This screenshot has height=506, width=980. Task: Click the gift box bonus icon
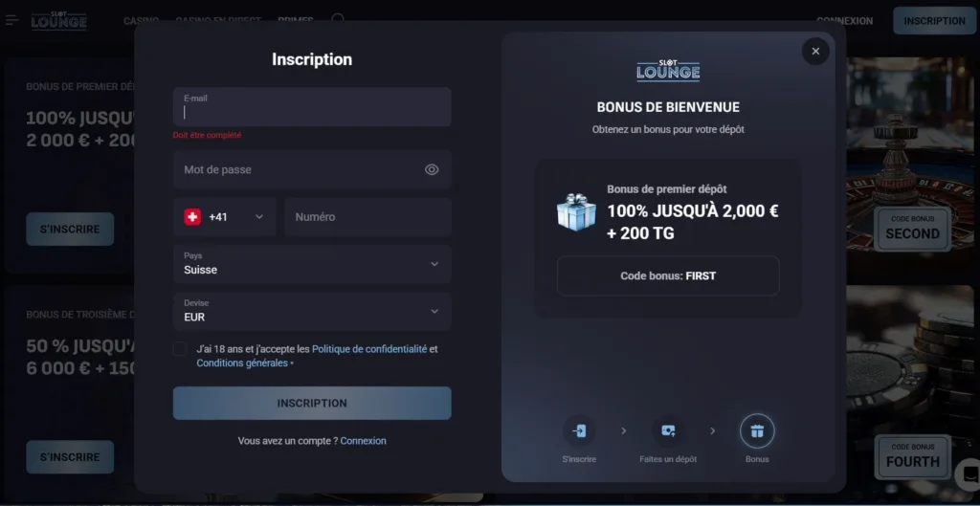[576, 211]
